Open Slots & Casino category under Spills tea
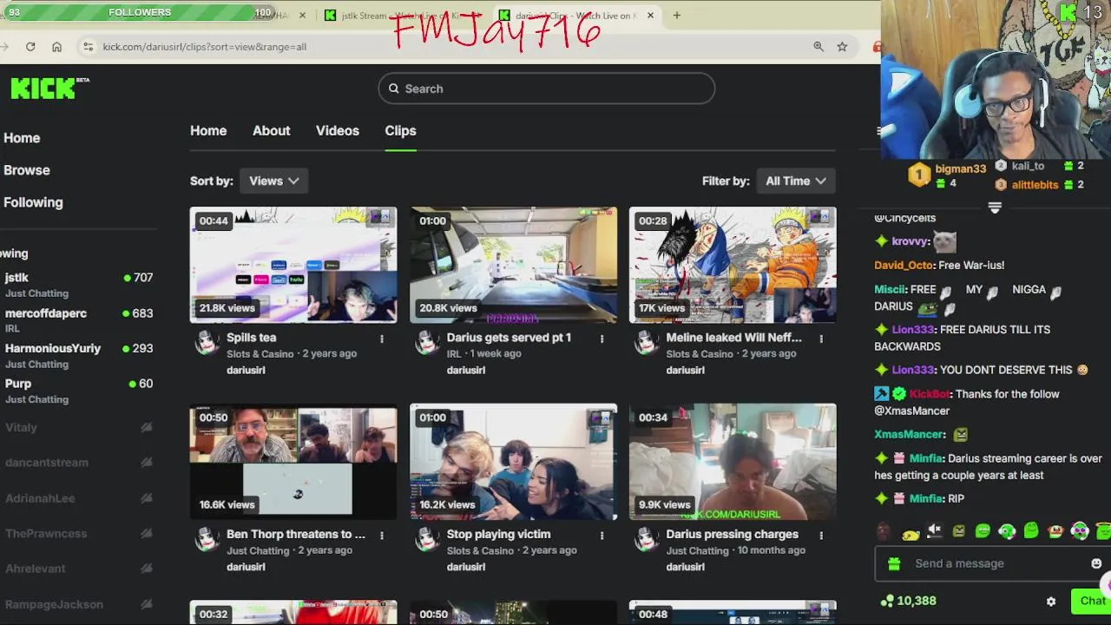Image resolution: width=1111 pixels, height=625 pixels. tap(260, 353)
